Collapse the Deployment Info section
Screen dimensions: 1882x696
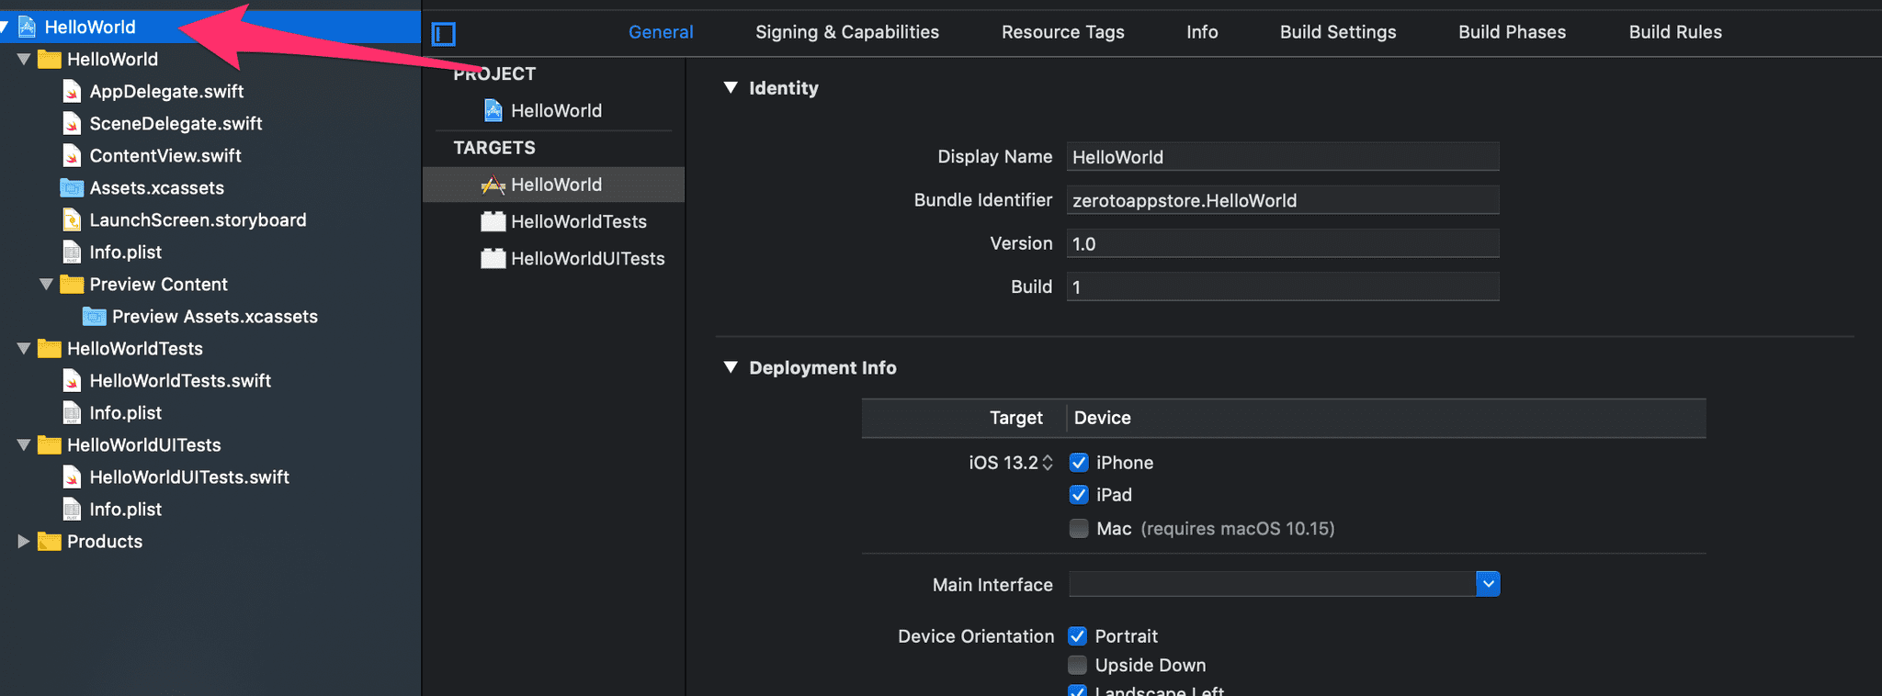(x=731, y=367)
